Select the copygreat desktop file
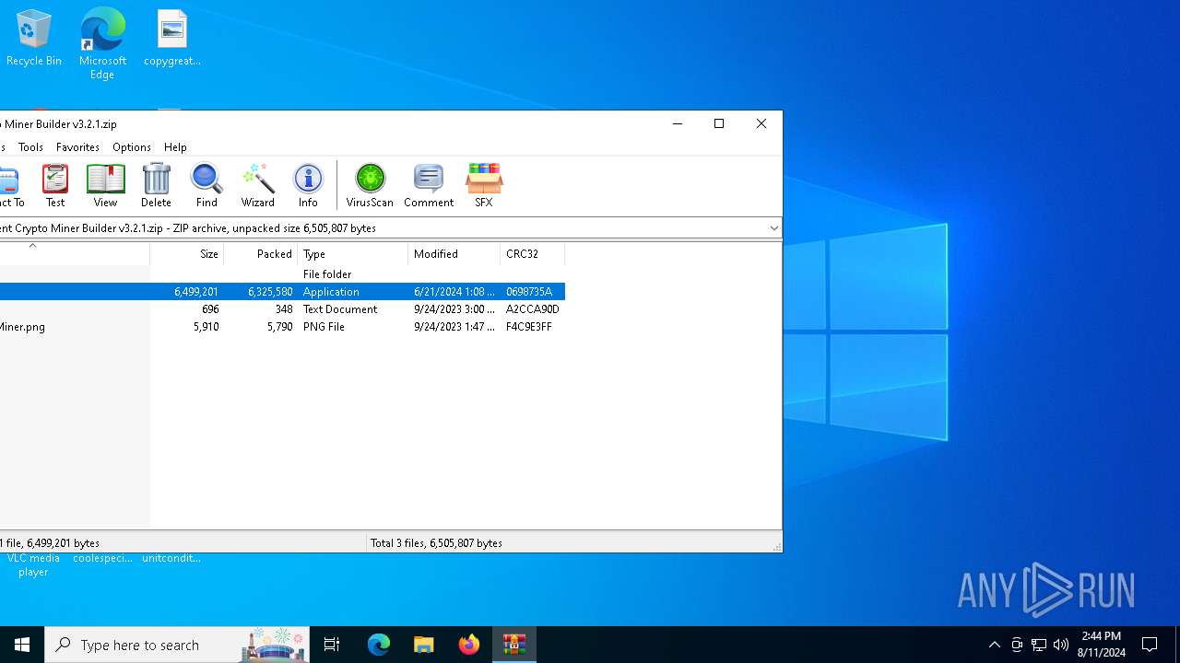The width and height of the screenshot is (1180, 663). [x=172, y=39]
